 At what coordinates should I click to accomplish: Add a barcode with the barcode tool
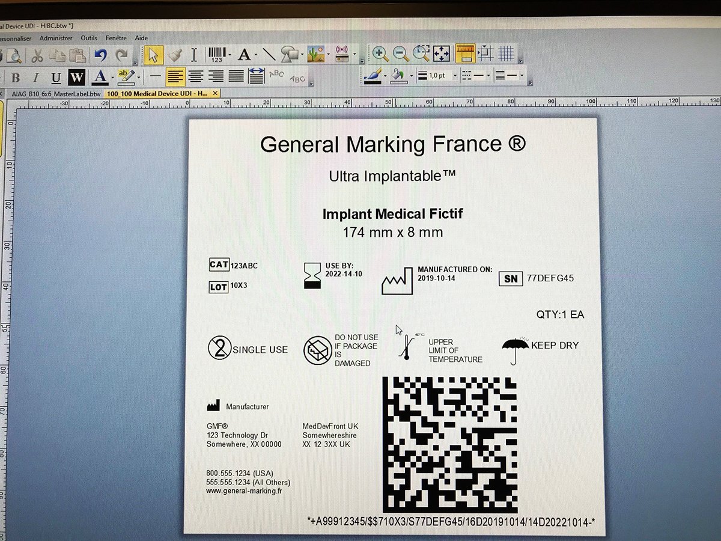point(217,55)
